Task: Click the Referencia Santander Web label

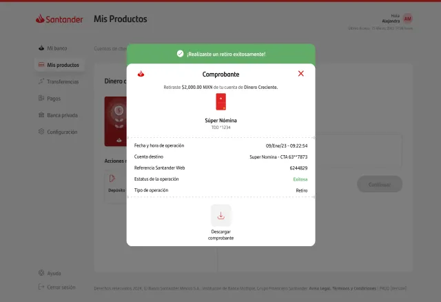Action: 159,168
